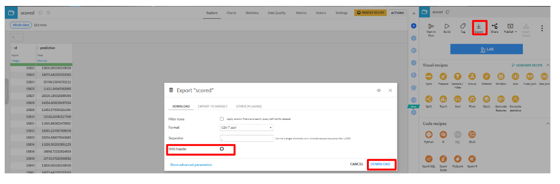This screenshot has height=184, width=560.
Task: Open the Data Quality tab
Action: tap(277, 13)
